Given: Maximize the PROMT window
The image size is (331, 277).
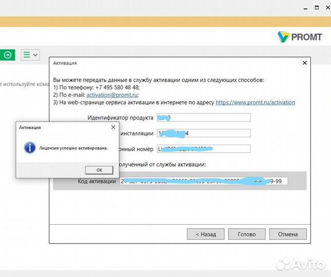Looking at the screenshot, I should tap(317, 8).
